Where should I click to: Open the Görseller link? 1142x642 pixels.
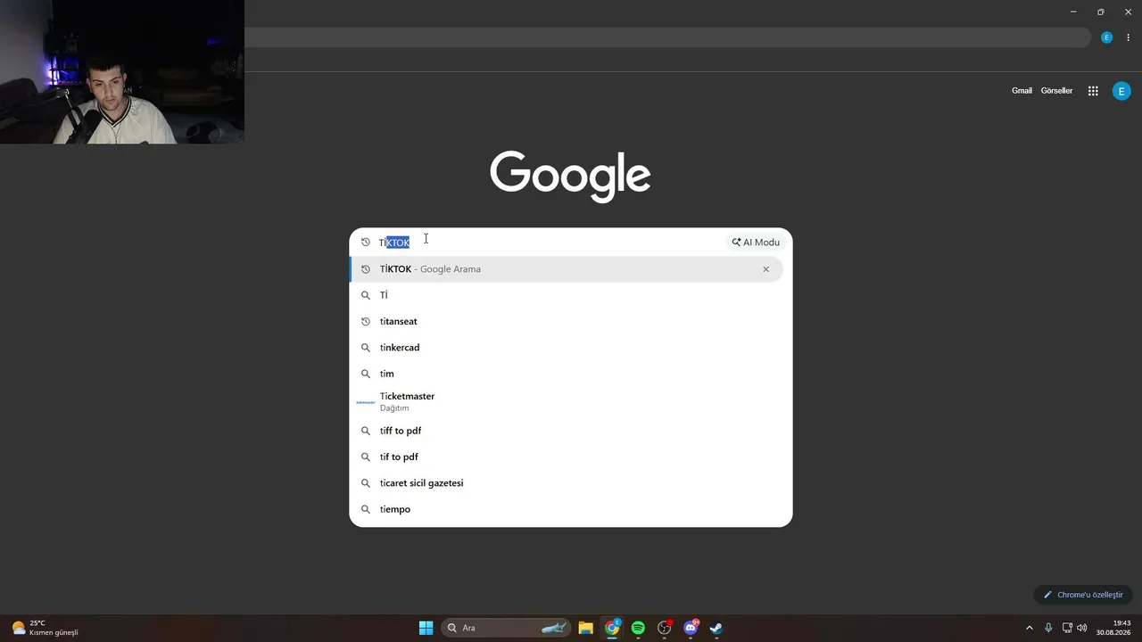[1056, 91]
